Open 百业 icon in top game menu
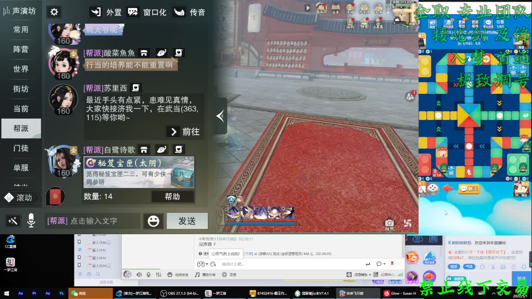 [321, 8]
